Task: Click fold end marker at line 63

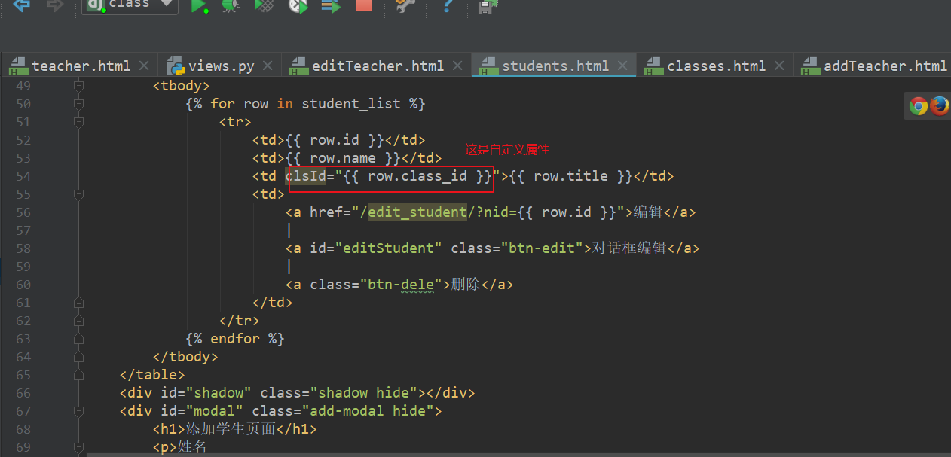Action: [x=78, y=339]
